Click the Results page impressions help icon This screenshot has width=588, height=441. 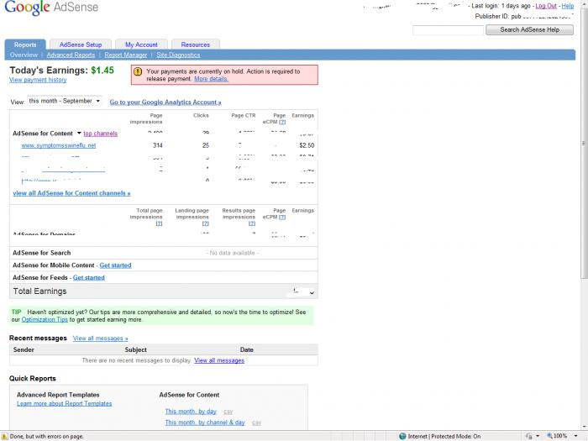(x=251, y=223)
